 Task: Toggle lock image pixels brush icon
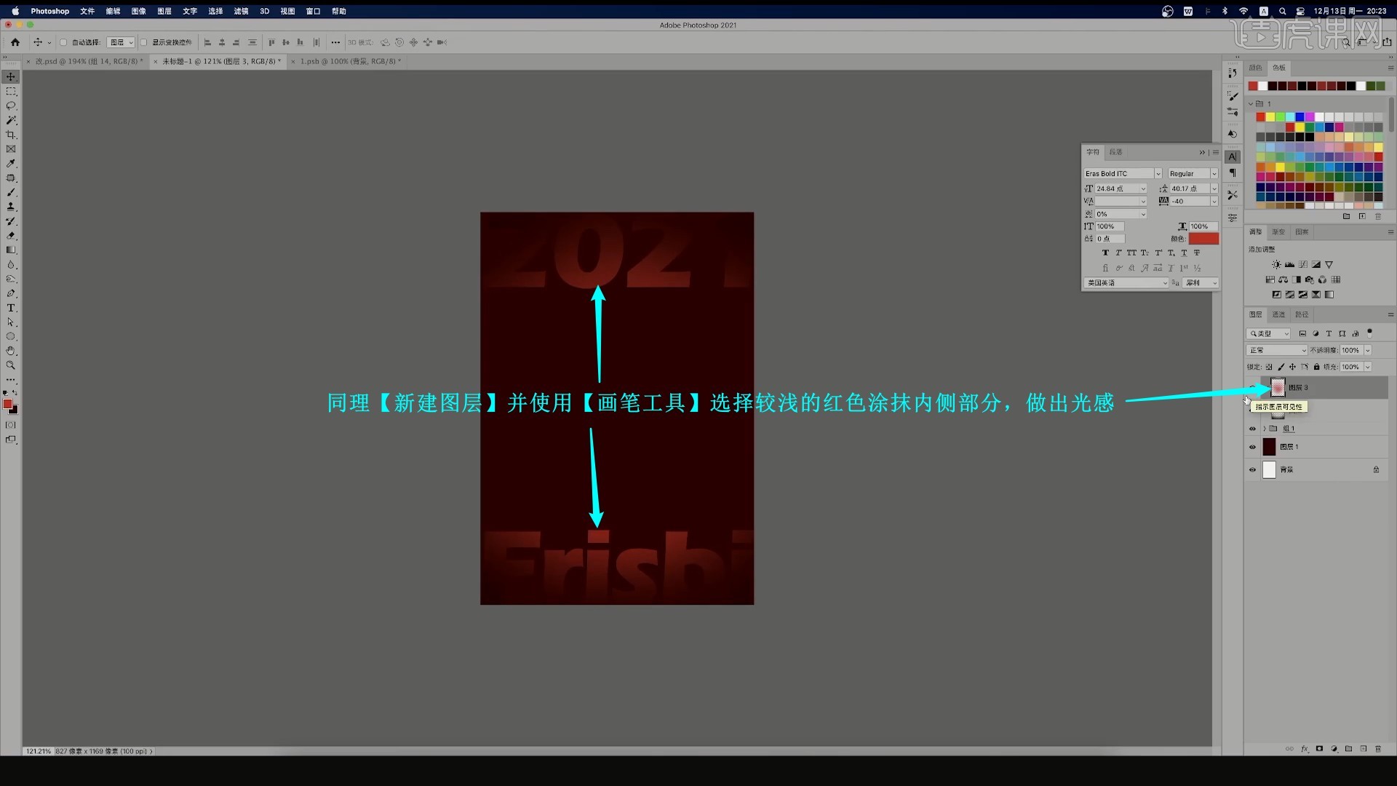pos(1281,367)
